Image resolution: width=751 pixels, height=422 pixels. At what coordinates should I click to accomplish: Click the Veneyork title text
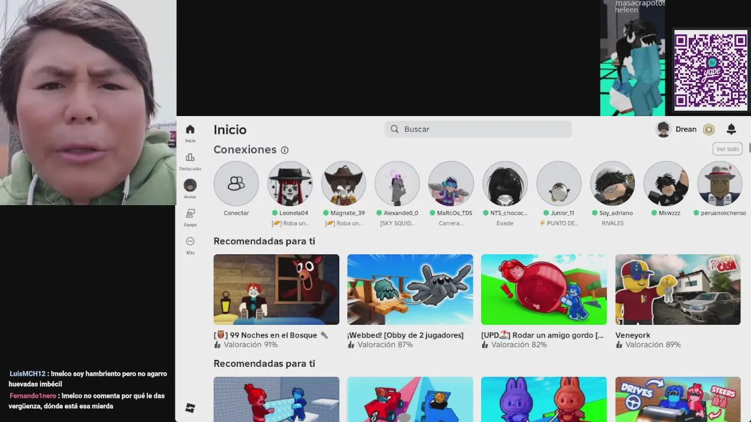[632, 335]
